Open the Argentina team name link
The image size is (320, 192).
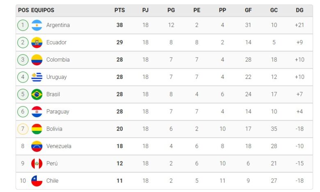point(58,25)
